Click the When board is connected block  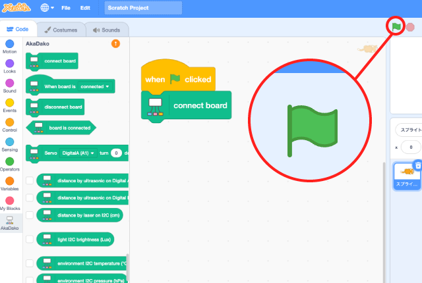point(71,86)
